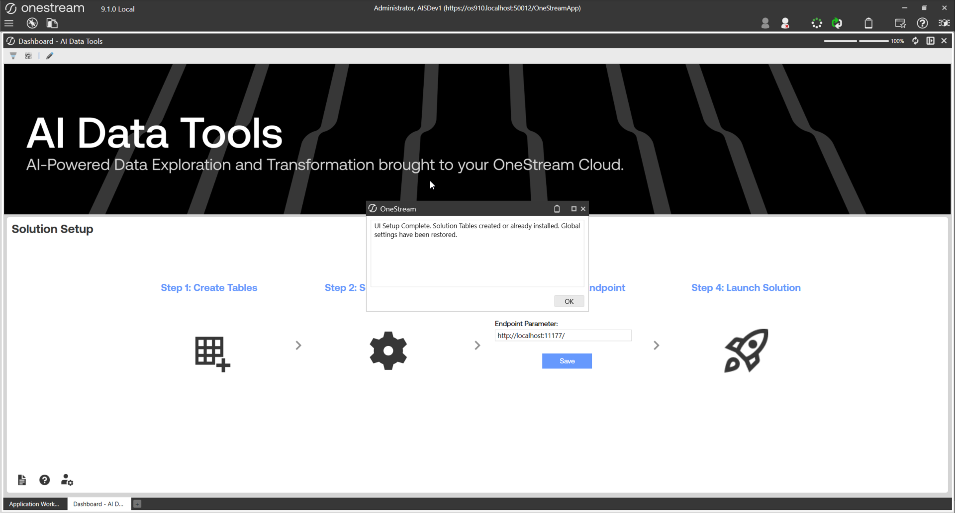
Task: Add a new tab with plus button
Action: (x=137, y=504)
